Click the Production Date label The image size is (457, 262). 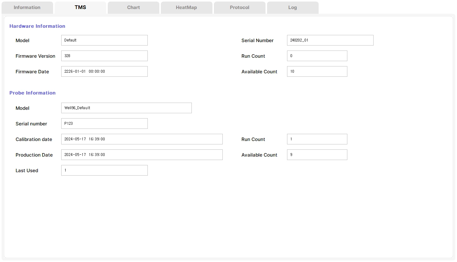(34, 155)
